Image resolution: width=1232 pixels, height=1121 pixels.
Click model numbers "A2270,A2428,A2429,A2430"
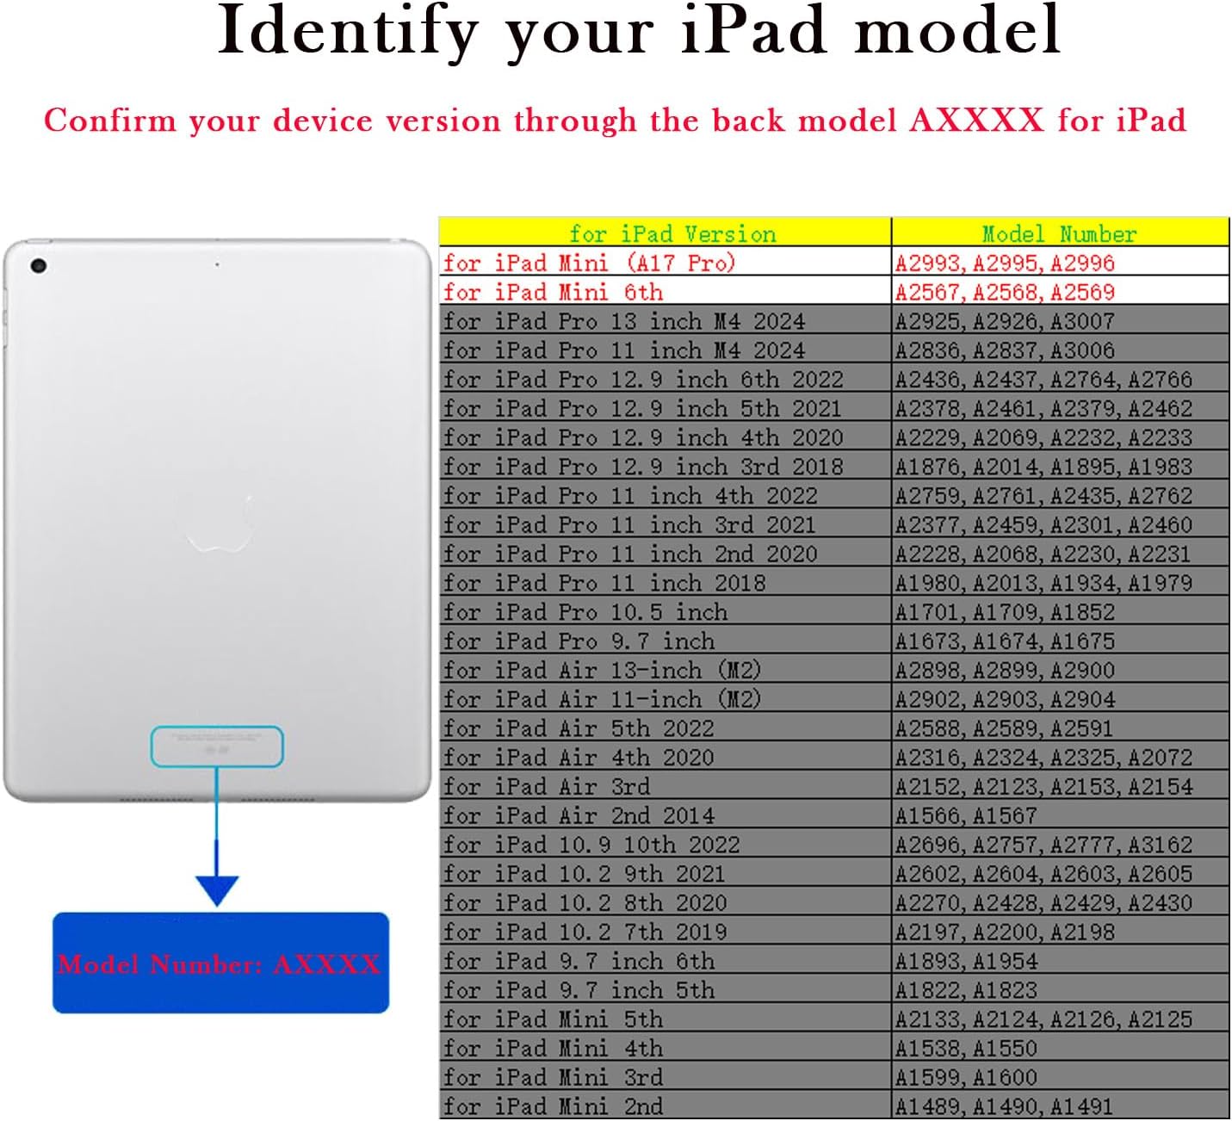click(x=1043, y=903)
